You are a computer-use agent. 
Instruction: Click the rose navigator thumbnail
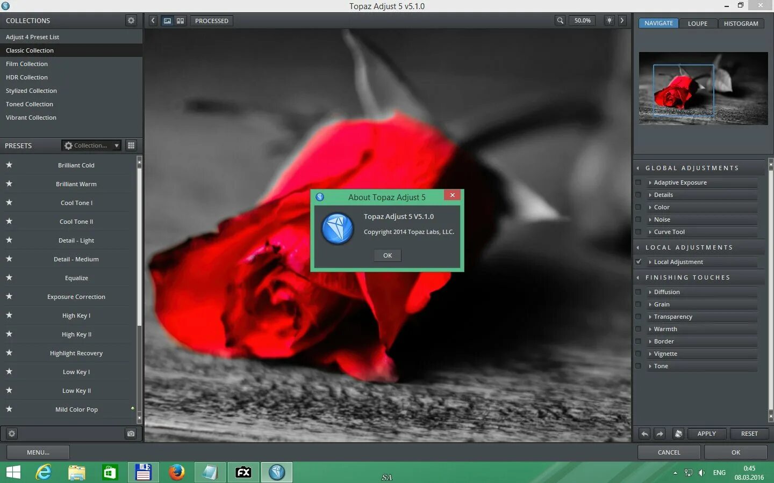703,89
